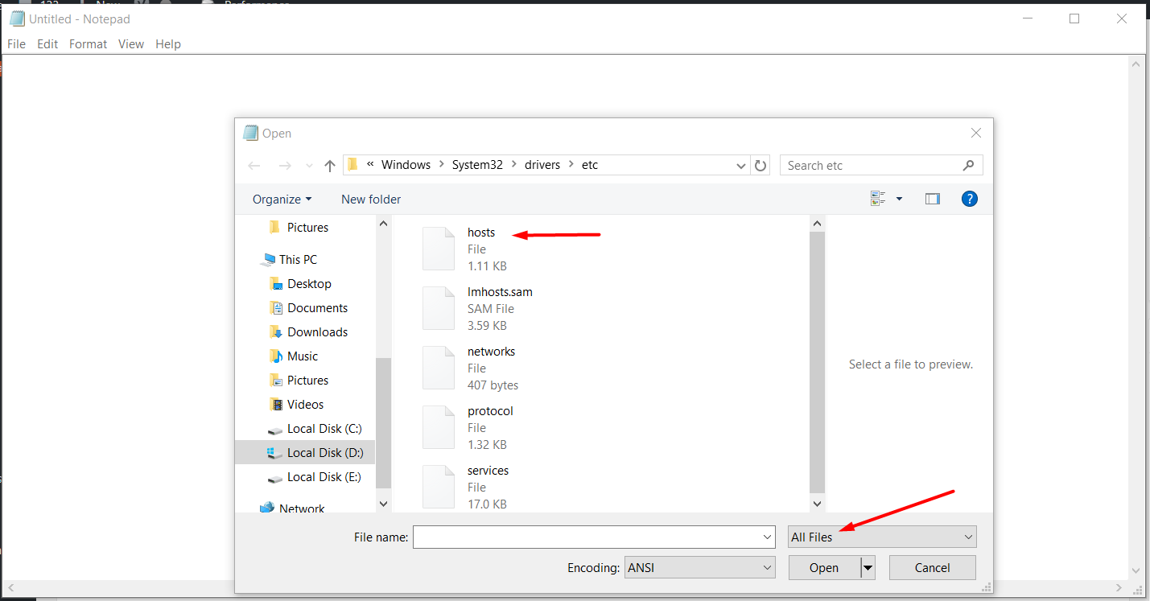The height and width of the screenshot is (601, 1150).
Task: Toggle the preview pane icon
Action: (932, 198)
